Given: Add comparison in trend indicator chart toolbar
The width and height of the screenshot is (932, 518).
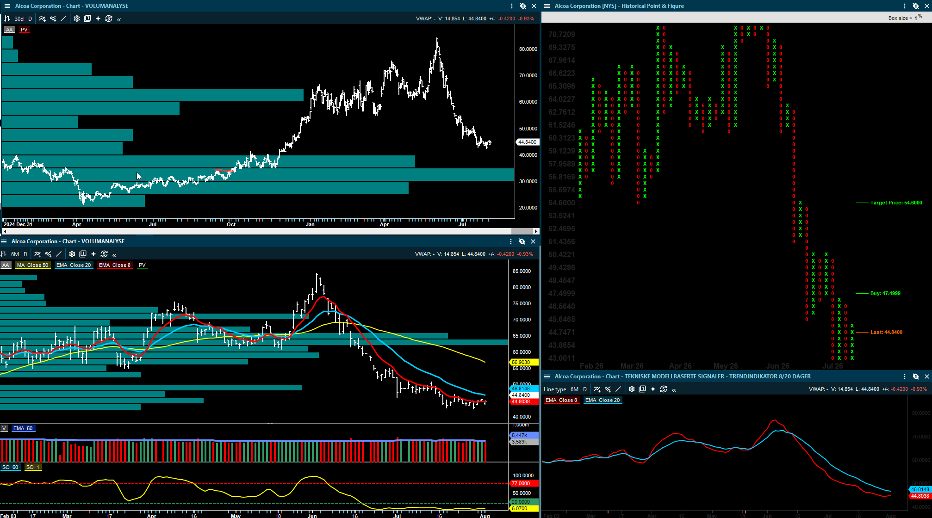Looking at the screenshot, I should click(608, 389).
